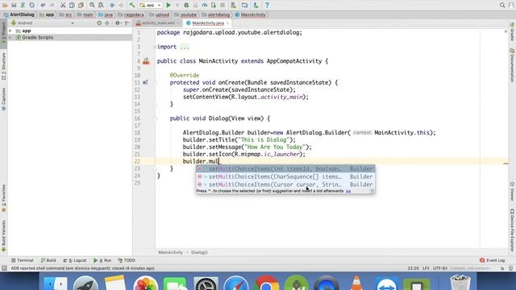
Task: Open Chrome from the Dock
Action: click(266, 284)
